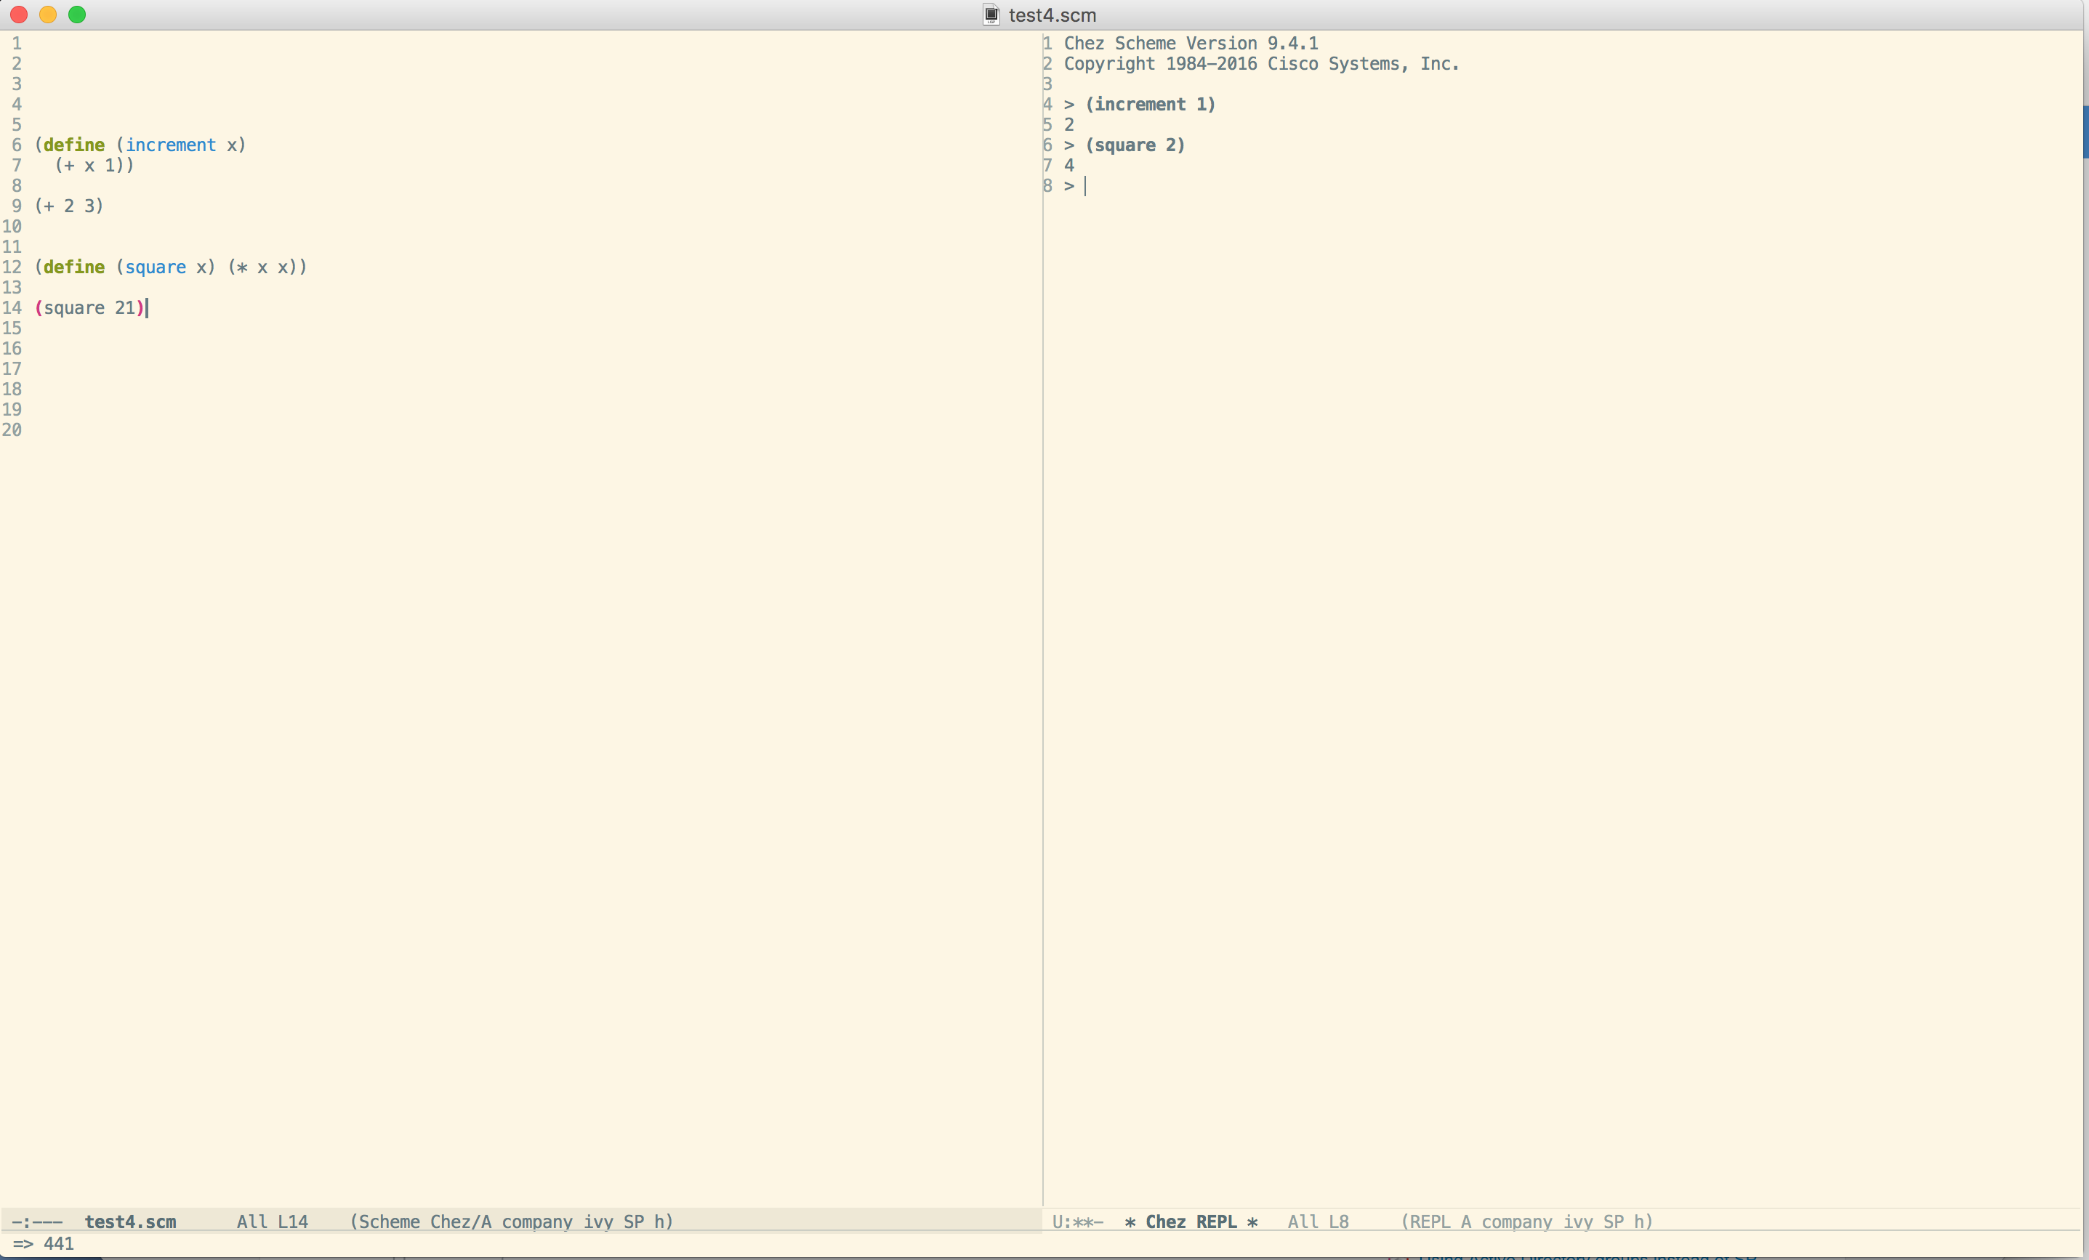The height and width of the screenshot is (1260, 2089).
Task: Click the green fullscreen window button
Action: point(77,15)
